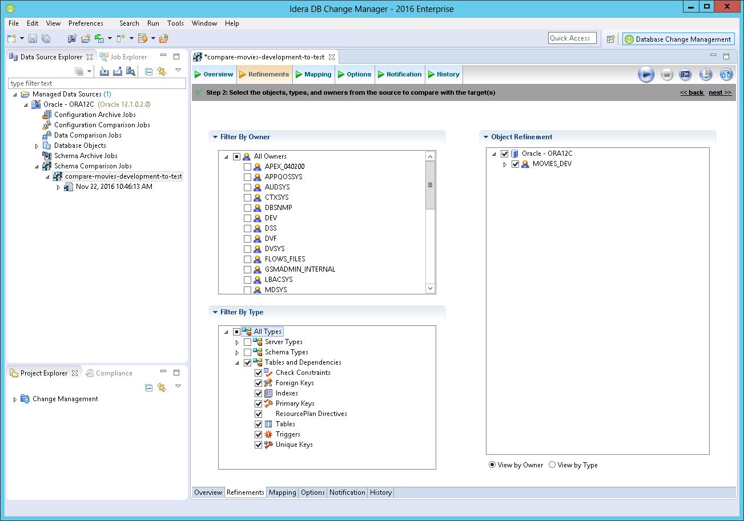
Task: Click the next >> link
Action: (719, 92)
